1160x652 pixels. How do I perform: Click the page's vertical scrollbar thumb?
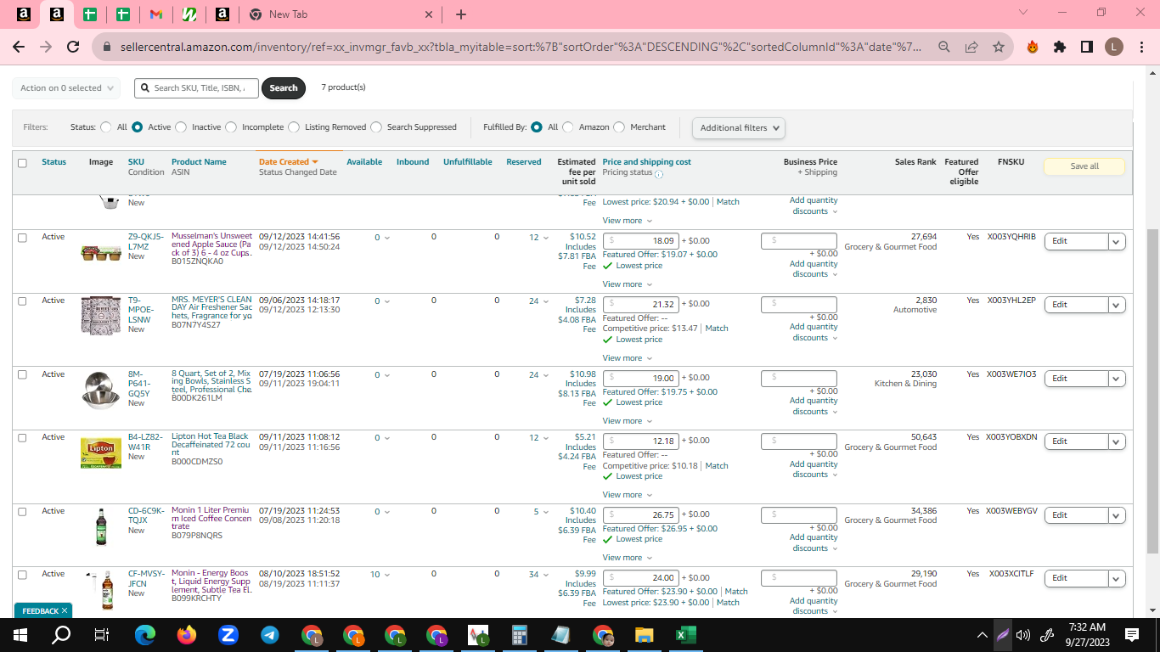pos(1152,391)
